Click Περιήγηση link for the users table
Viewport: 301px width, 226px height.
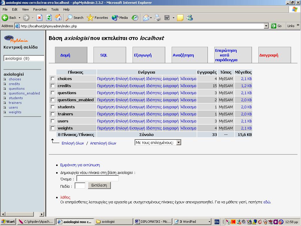coord(106,121)
